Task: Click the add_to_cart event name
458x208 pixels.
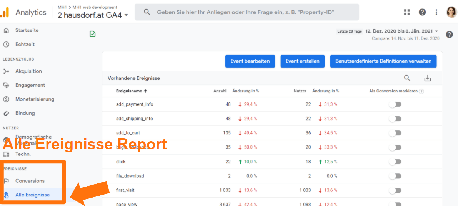Action: click(x=128, y=133)
